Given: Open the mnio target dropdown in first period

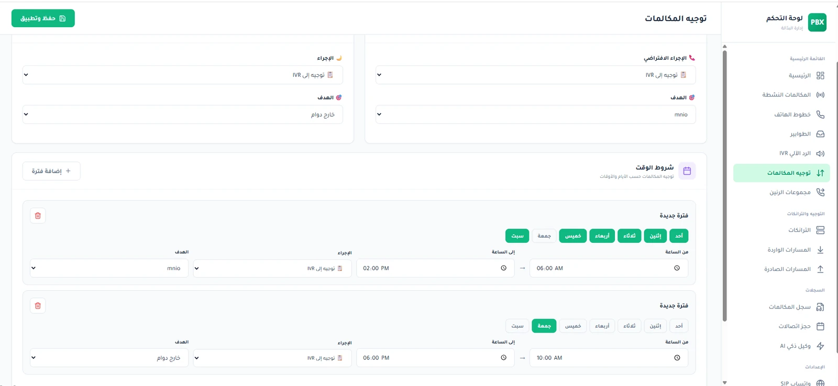Looking at the screenshot, I should point(109,268).
